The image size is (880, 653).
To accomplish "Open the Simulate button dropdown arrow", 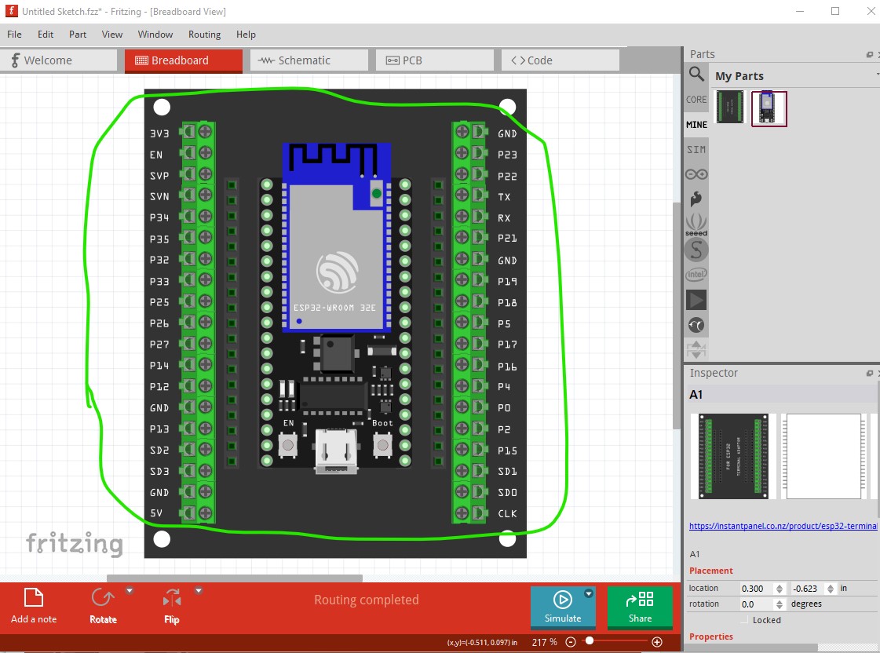I will (589, 593).
